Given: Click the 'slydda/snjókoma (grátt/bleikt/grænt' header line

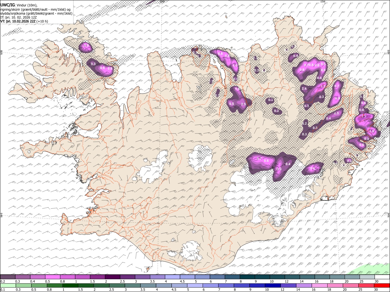Looking at the screenshot, I should (36, 13).
